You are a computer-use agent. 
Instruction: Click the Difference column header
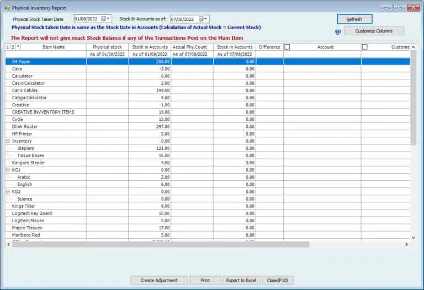pos(269,47)
